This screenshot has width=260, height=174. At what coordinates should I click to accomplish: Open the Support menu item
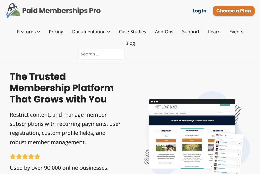pos(191,32)
